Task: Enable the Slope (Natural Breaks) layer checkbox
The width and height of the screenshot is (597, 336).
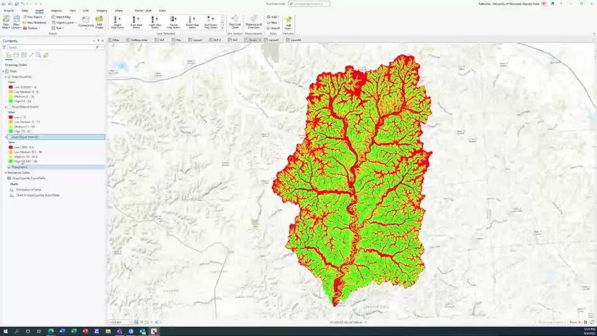Action: [9, 107]
